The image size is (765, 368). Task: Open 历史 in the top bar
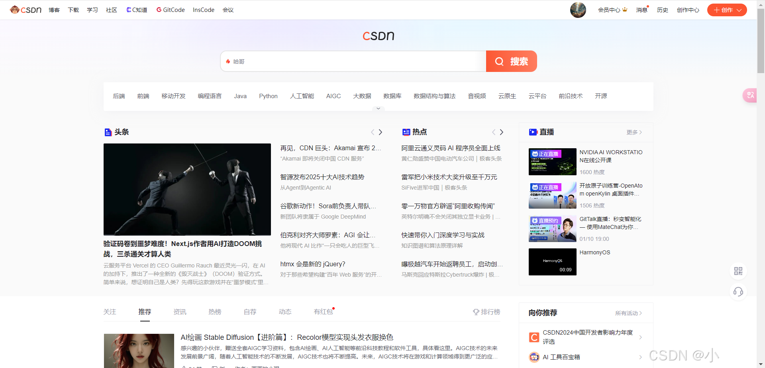click(x=663, y=10)
